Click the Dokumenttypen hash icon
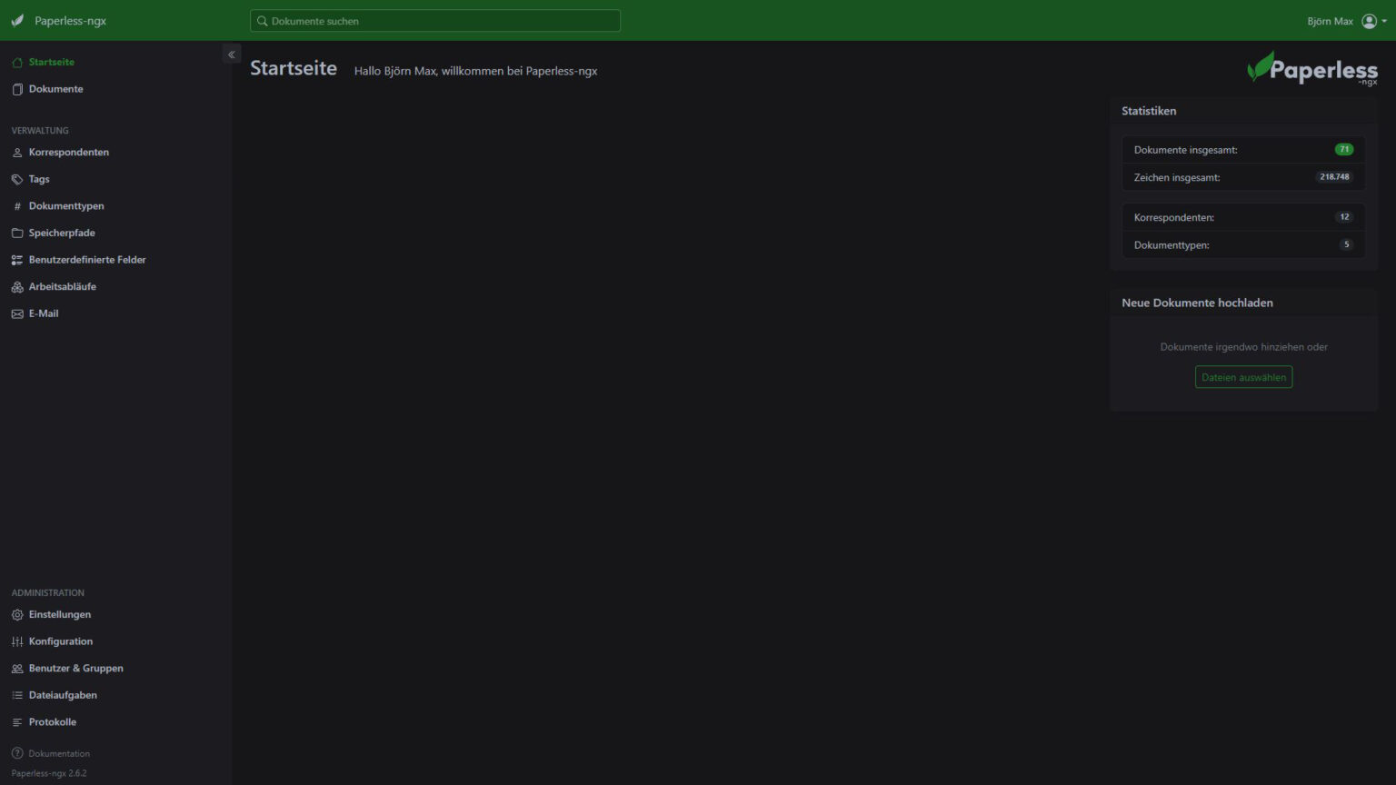The width and height of the screenshot is (1396, 785). click(x=17, y=206)
